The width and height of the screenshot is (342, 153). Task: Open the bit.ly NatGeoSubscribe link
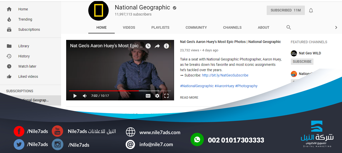click(x=225, y=75)
